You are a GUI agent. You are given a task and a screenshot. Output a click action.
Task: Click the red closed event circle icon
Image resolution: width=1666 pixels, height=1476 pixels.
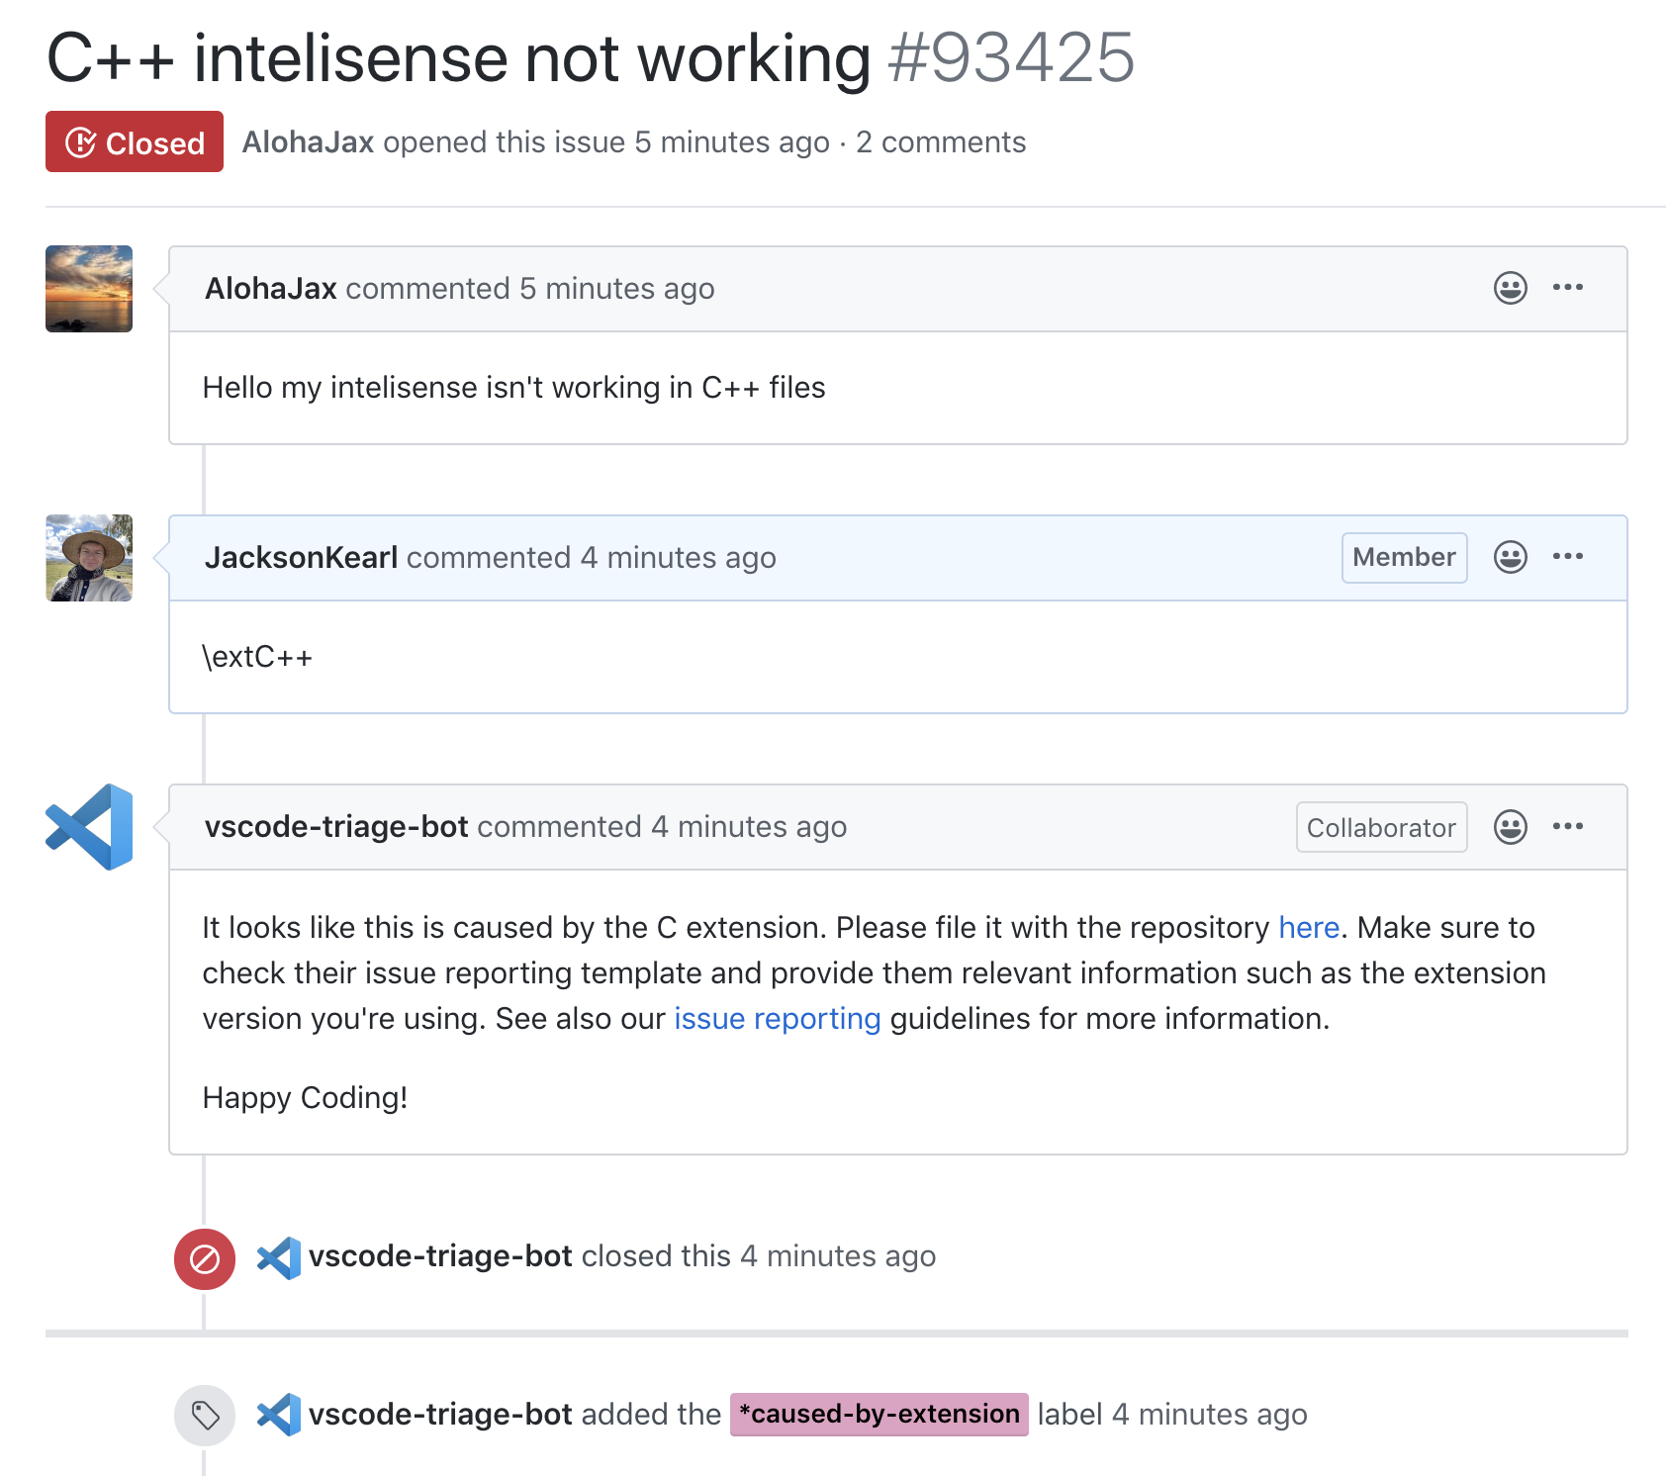point(205,1258)
